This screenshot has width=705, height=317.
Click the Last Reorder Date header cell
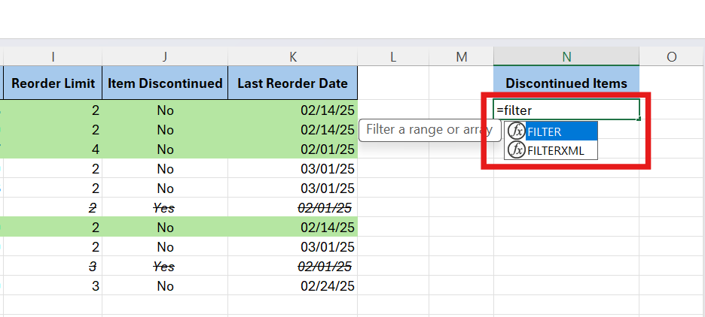pyautogui.click(x=293, y=83)
